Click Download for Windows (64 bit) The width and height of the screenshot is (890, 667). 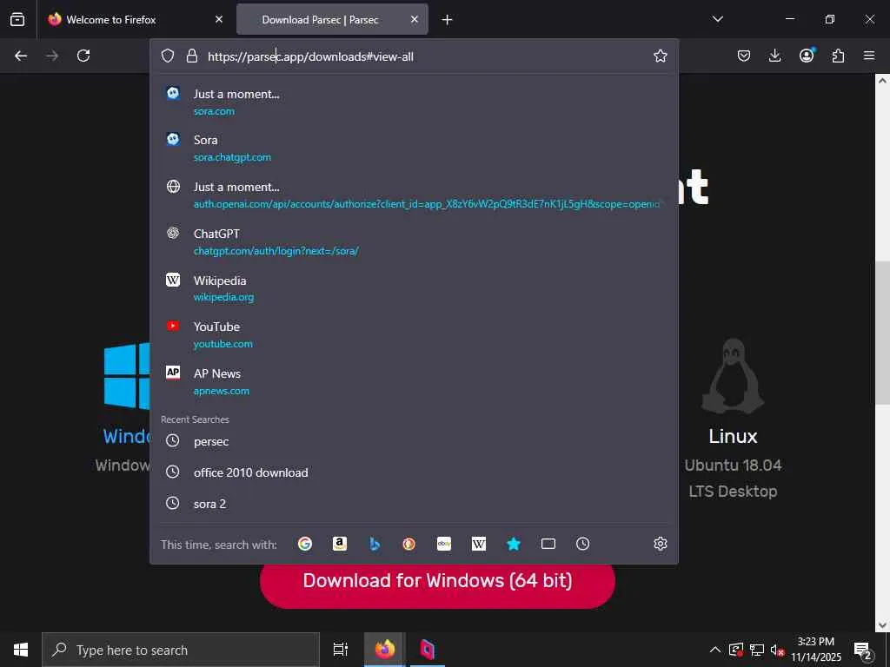tap(438, 581)
